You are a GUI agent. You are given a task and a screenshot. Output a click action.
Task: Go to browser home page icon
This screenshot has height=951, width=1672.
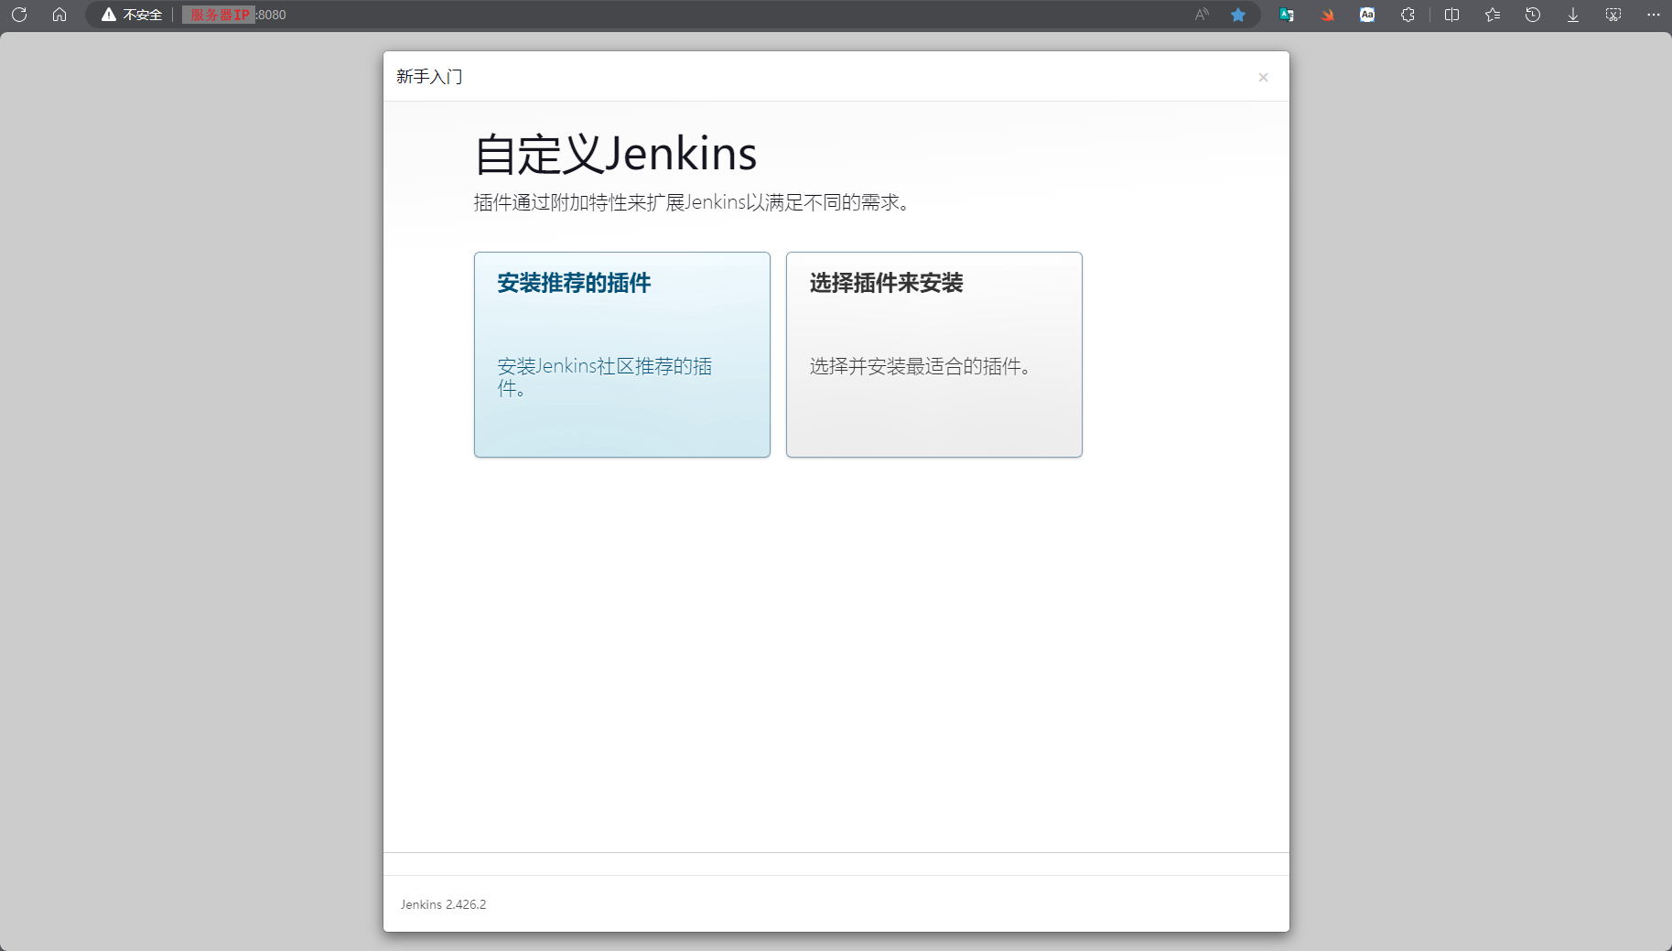(x=59, y=15)
